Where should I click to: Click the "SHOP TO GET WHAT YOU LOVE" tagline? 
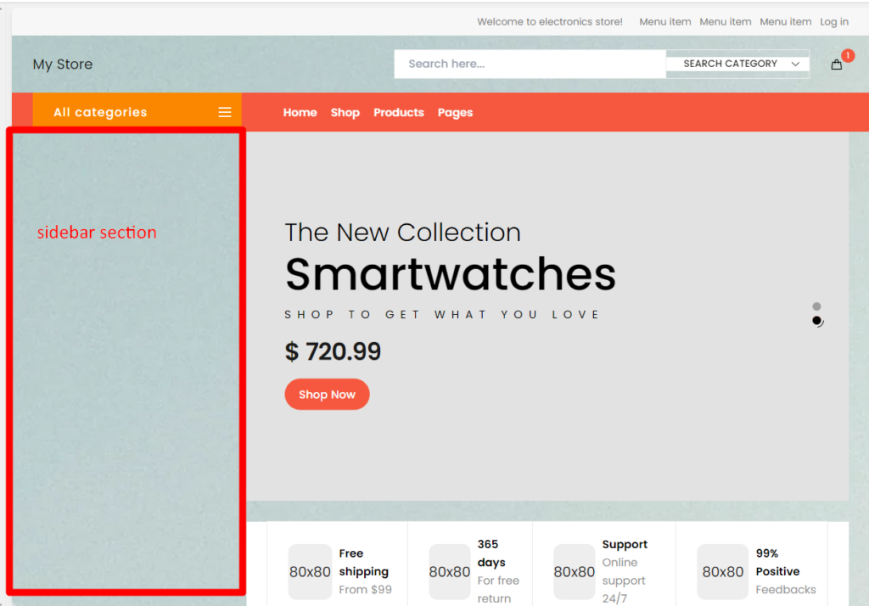(x=442, y=315)
